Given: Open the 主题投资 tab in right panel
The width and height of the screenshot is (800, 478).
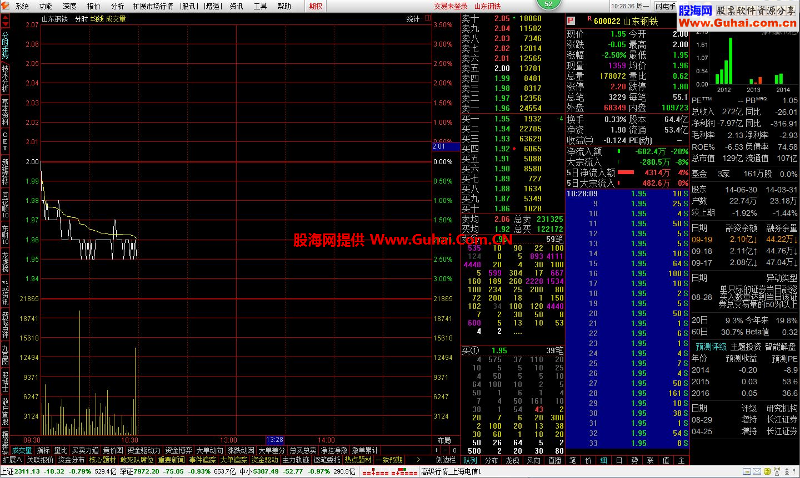Looking at the screenshot, I should pos(746,347).
